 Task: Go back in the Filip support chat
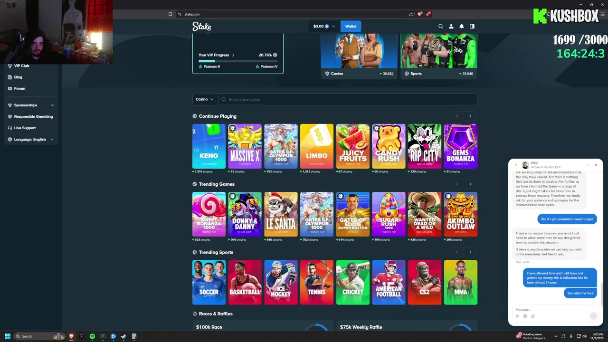(x=516, y=165)
